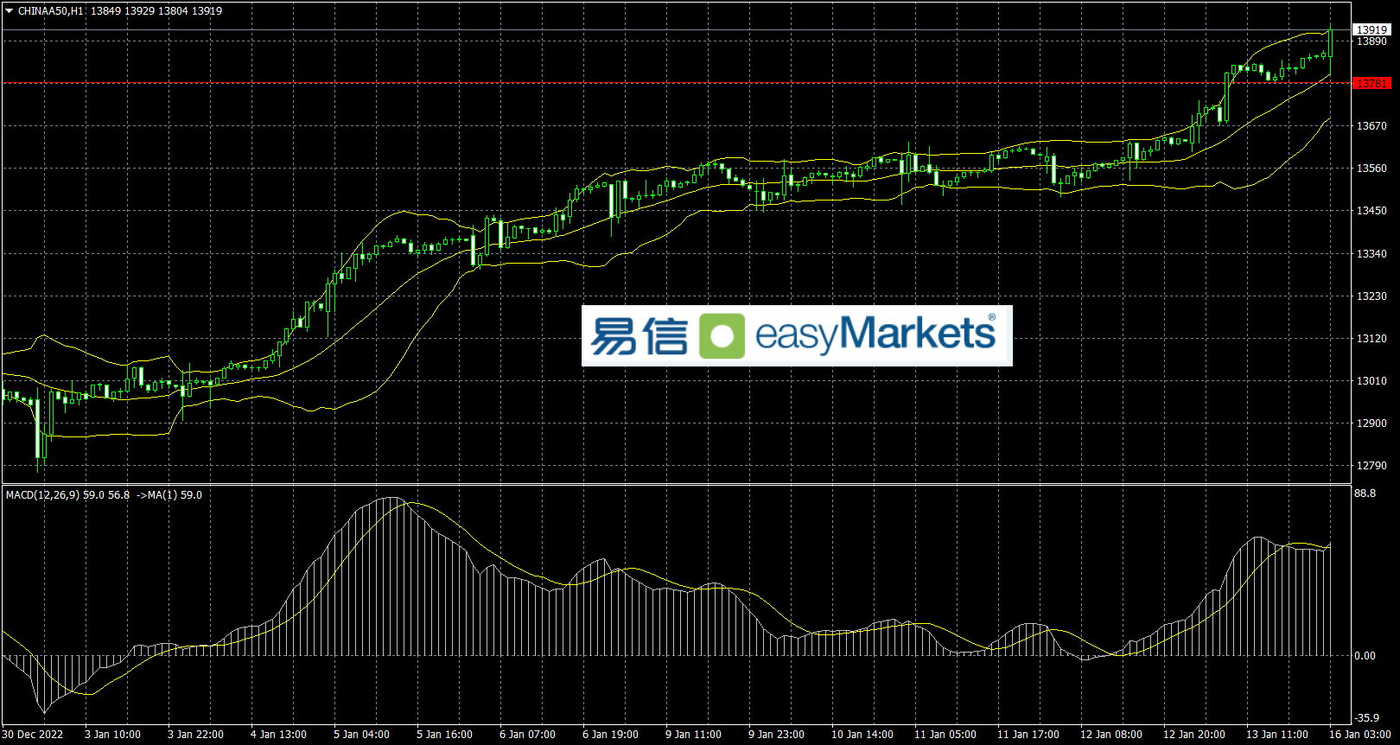
Task: Click the 6 Jan 07:00 time label
Action: point(527,735)
